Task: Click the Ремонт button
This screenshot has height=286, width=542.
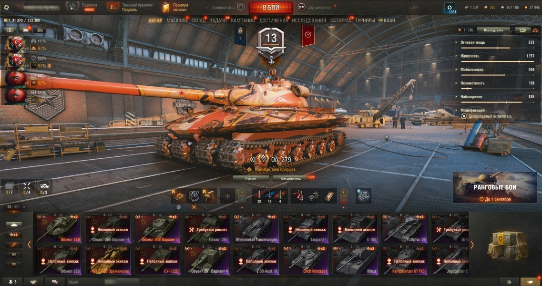Action: pyautogui.click(x=251, y=178)
